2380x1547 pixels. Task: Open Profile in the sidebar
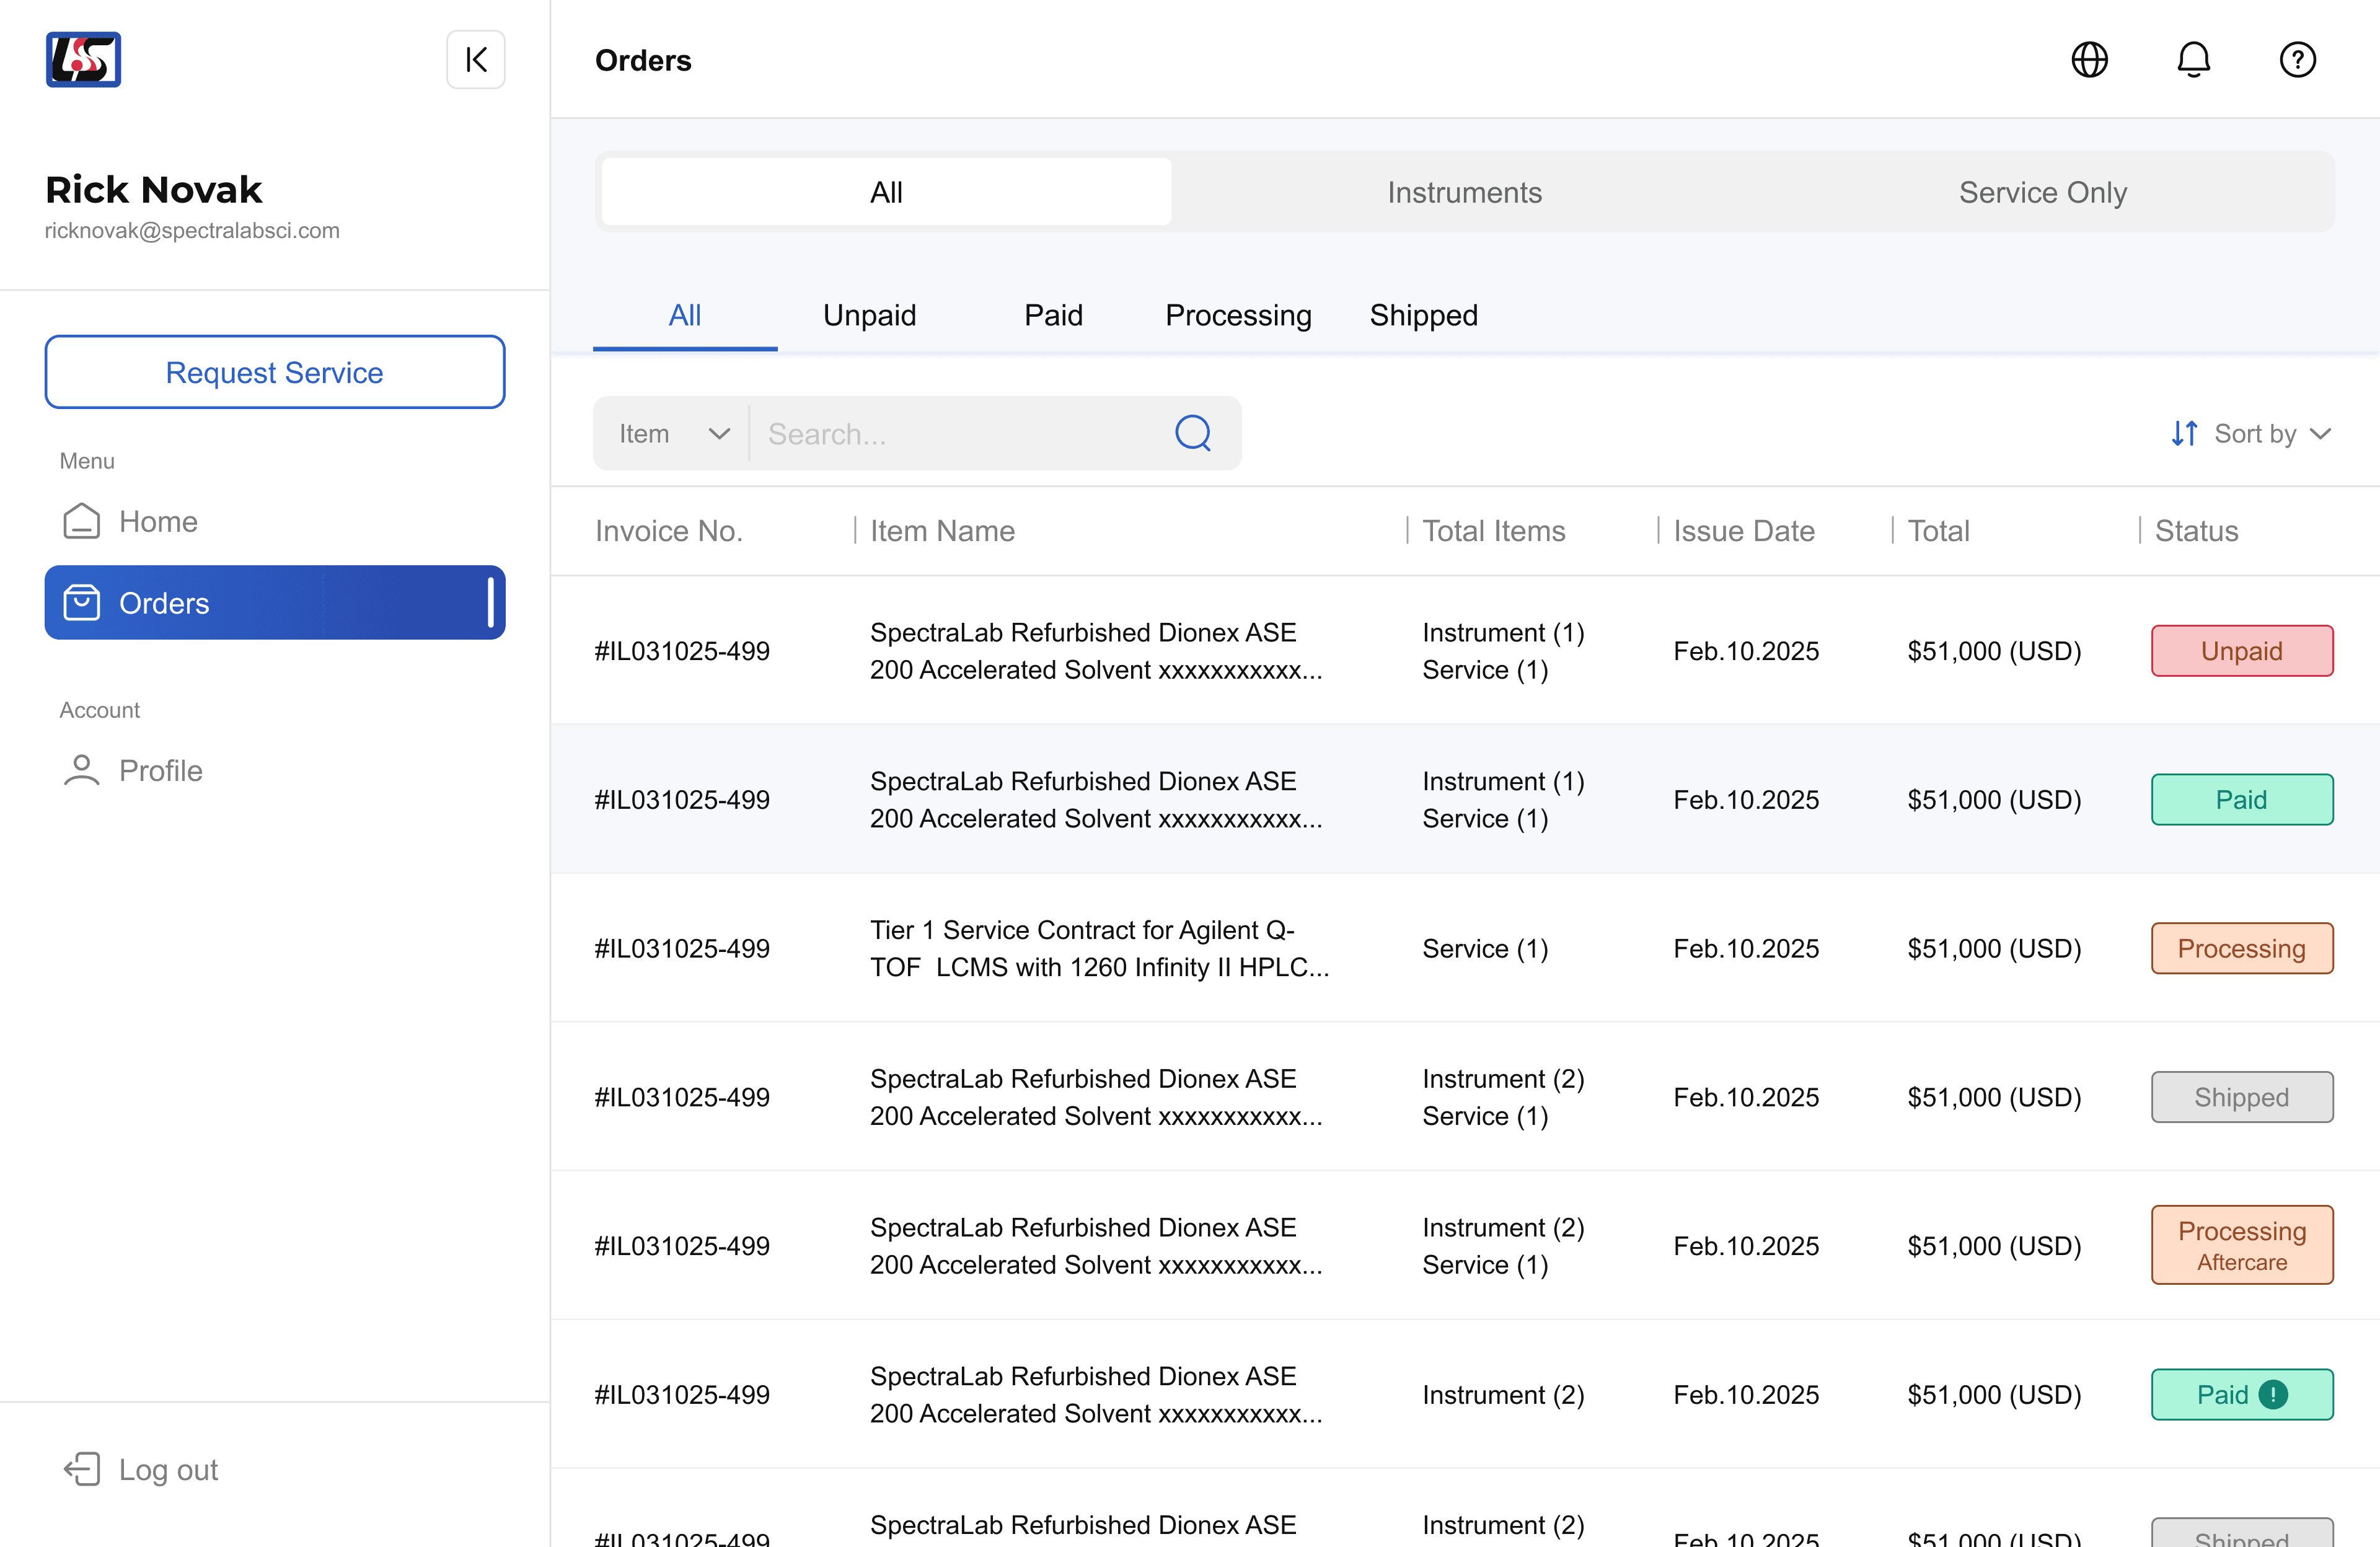coord(160,771)
